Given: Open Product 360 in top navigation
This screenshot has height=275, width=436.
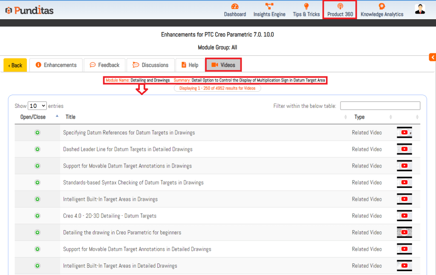Looking at the screenshot, I should (340, 10).
